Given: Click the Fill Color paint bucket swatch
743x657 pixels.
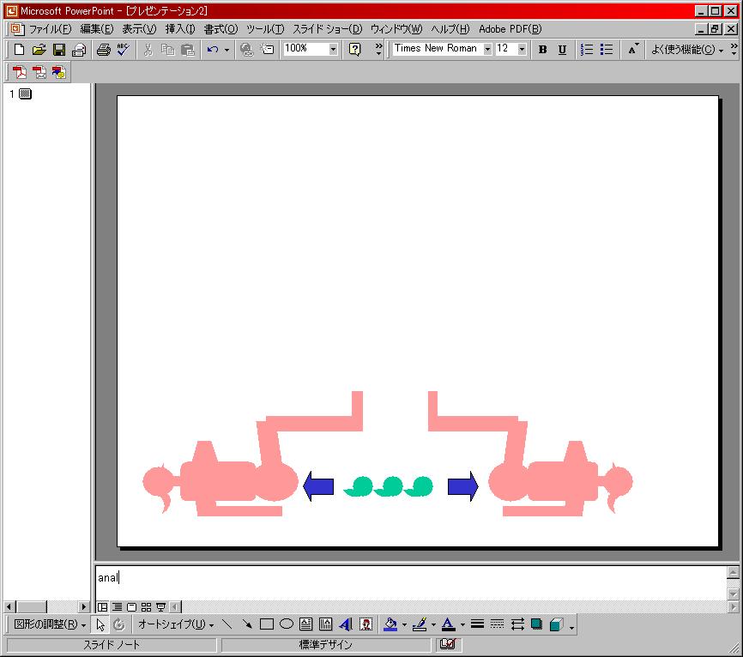Looking at the screenshot, I should click(390, 624).
